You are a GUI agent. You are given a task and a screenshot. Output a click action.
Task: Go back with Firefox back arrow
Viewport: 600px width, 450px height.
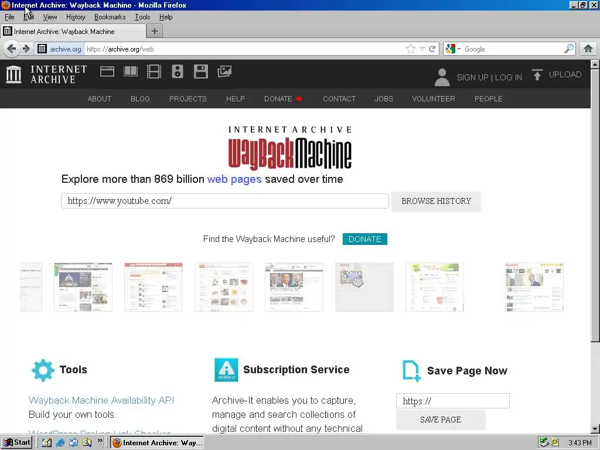click(12, 49)
